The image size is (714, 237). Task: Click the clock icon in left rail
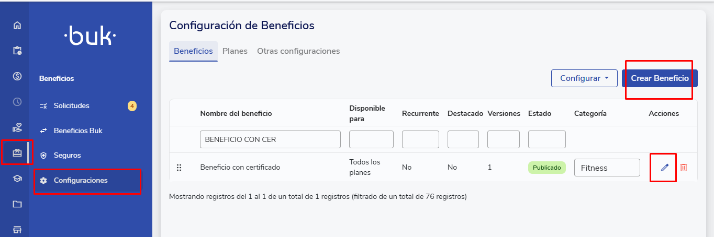pyautogui.click(x=17, y=102)
